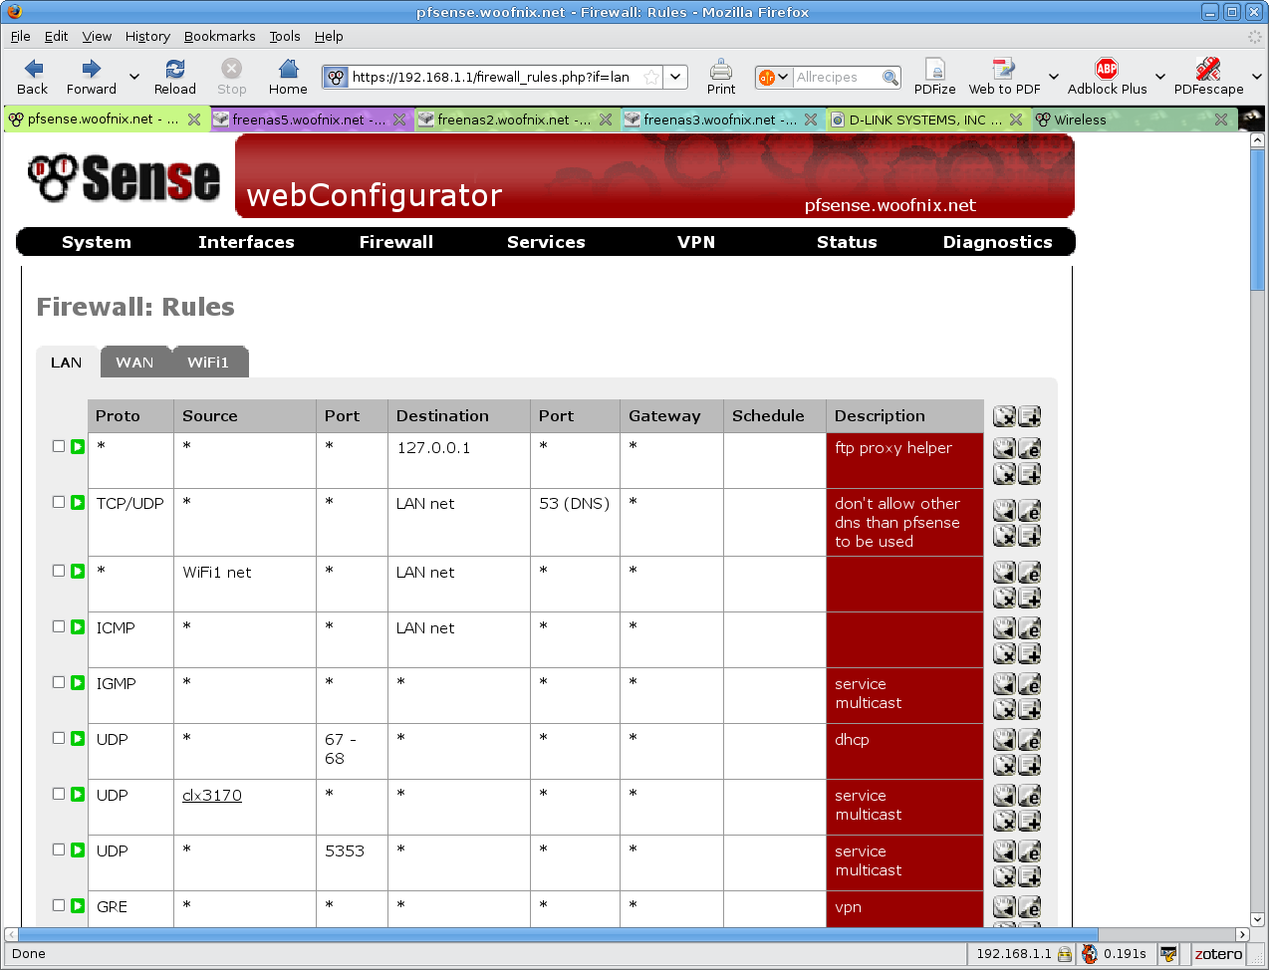Tick the TCP/UDP DNS rule checkbox
This screenshot has width=1269, height=970.
pos(59,502)
